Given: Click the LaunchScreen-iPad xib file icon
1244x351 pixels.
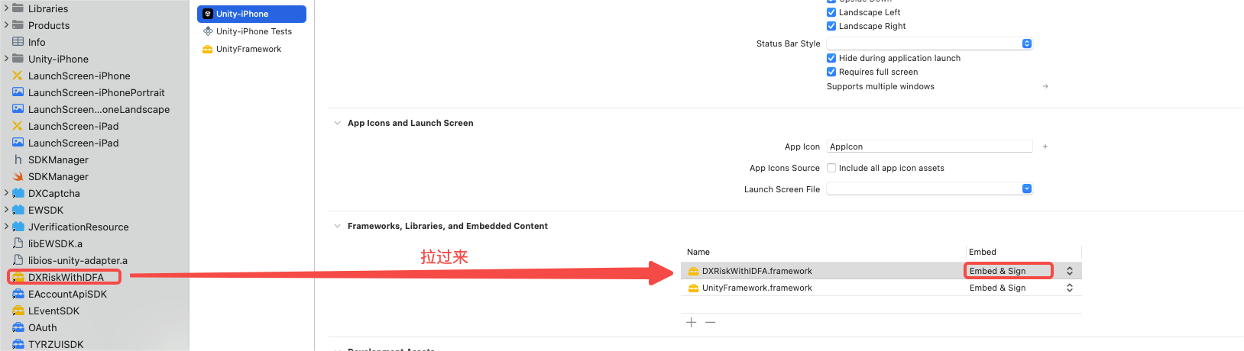Looking at the screenshot, I should 18,126.
